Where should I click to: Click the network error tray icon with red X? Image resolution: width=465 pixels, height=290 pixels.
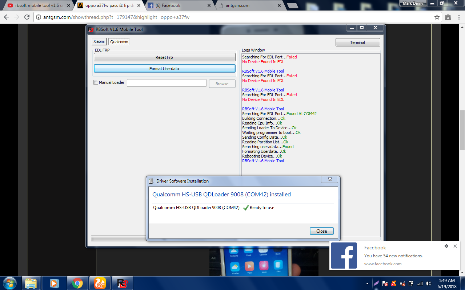(402, 283)
